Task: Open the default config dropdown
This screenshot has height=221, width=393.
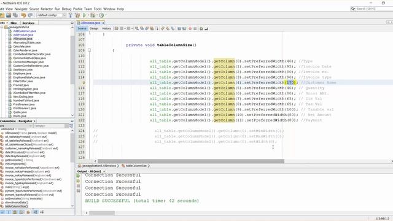Action: point(51,15)
